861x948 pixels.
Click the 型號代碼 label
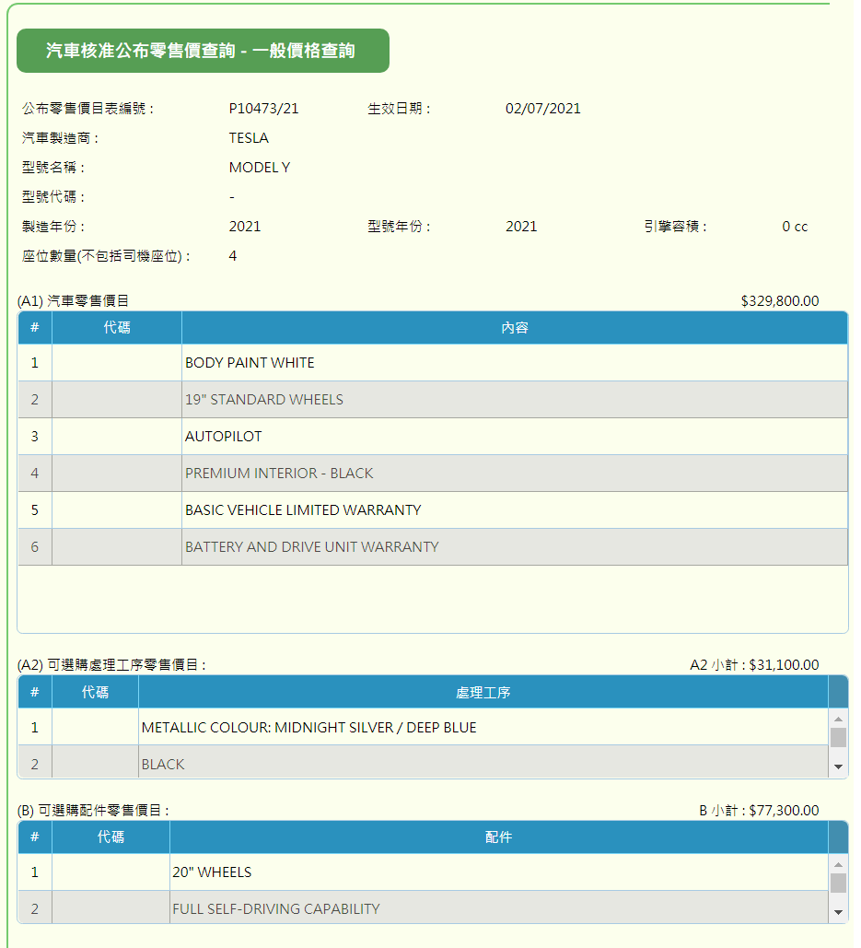(x=53, y=197)
